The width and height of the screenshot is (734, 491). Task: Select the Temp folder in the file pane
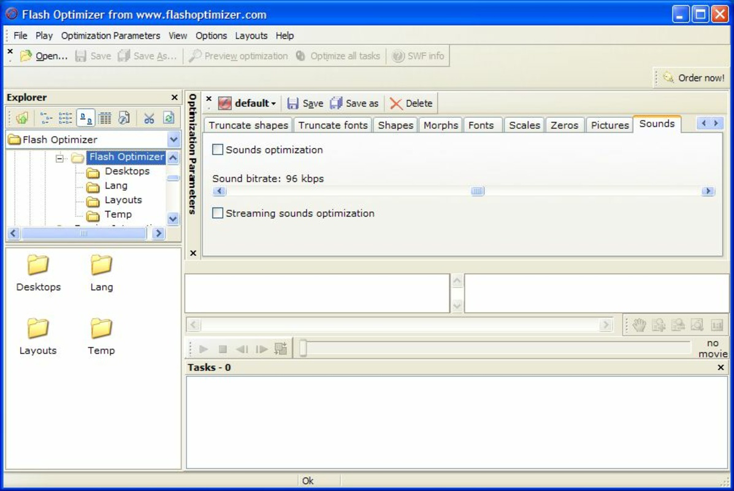(101, 334)
